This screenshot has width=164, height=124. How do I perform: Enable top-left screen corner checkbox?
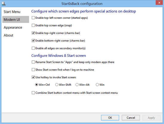(x=33, y=18)
